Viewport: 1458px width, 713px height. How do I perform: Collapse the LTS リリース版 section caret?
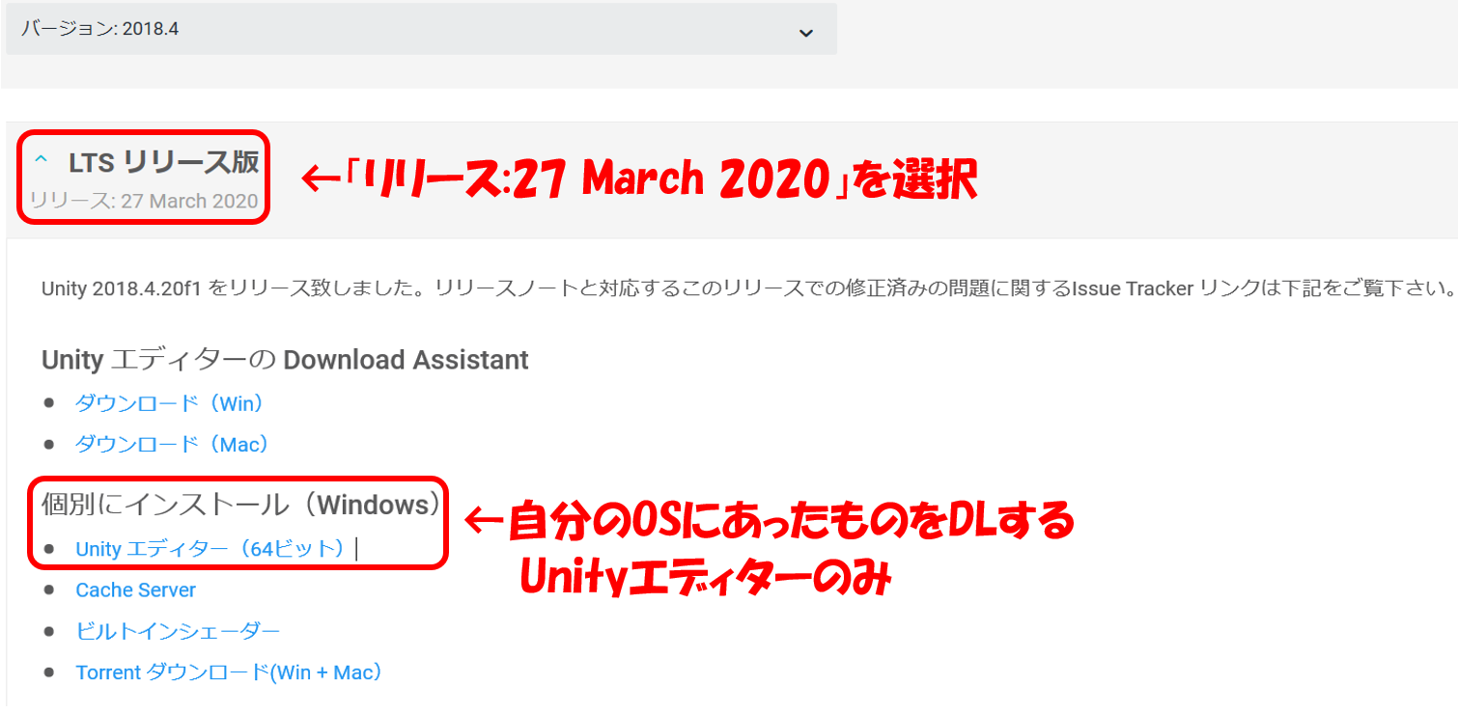[x=41, y=159]
